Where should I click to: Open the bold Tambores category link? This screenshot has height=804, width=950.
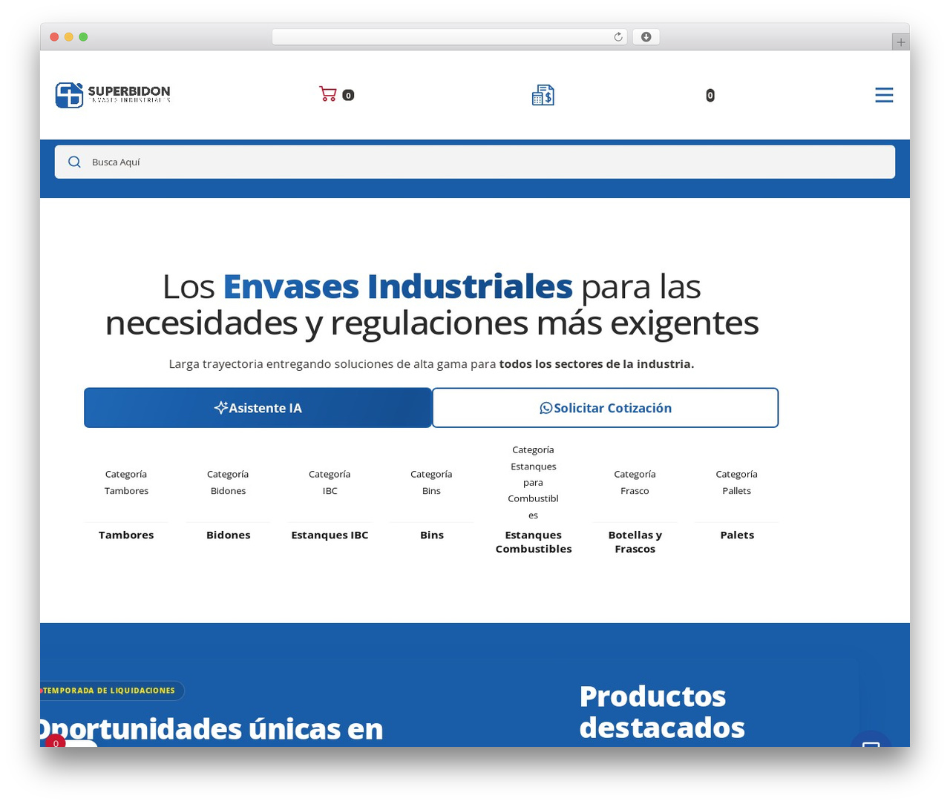126,535
